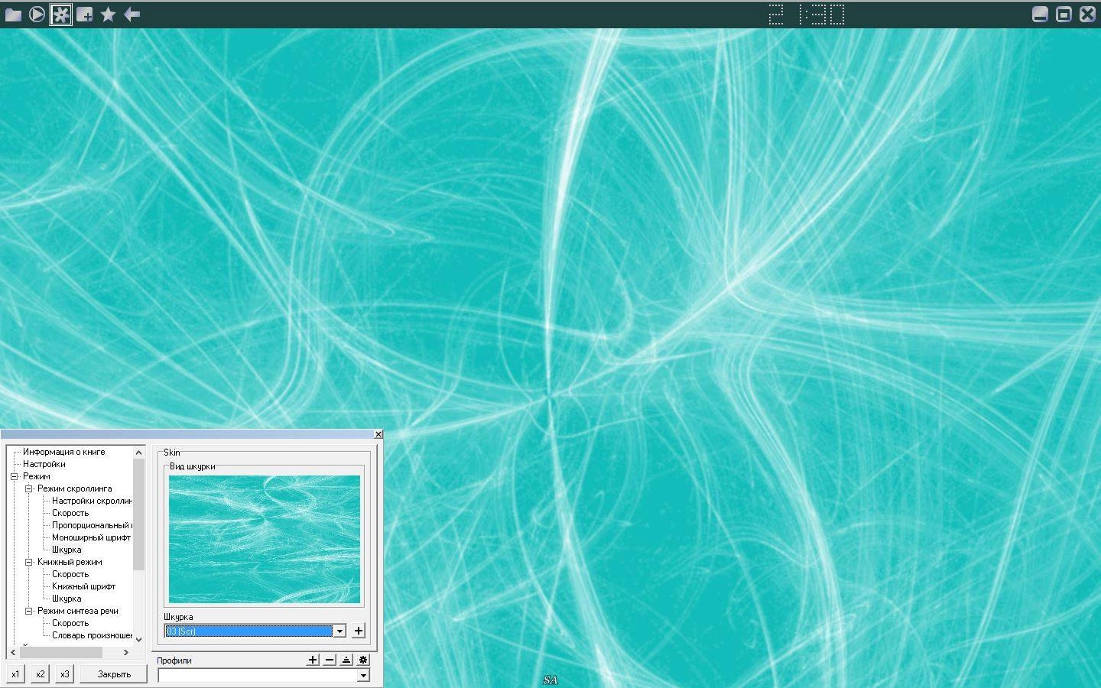Select the top-level Настройки tree item
The width and height of the screenshot is (1101, 688).
coord(44,464)
